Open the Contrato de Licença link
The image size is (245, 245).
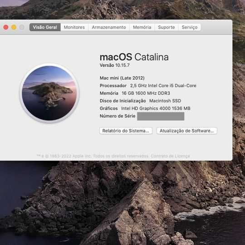170,156
